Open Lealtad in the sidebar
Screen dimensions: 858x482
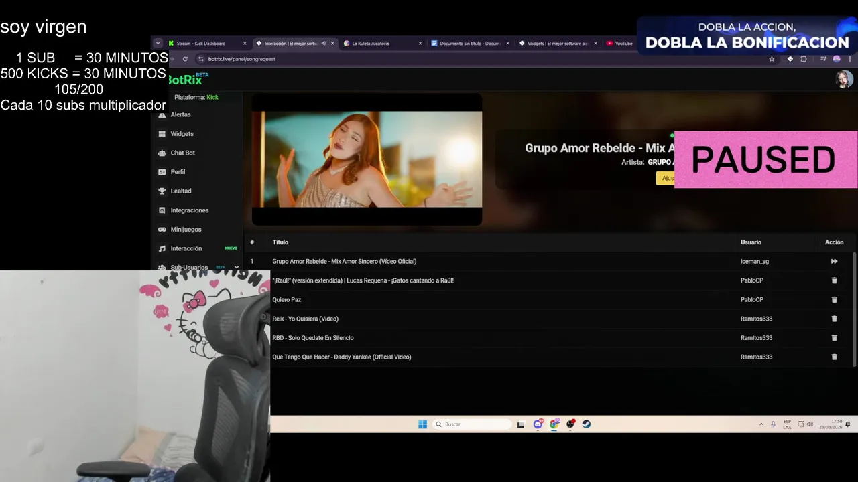click(180, 191)
